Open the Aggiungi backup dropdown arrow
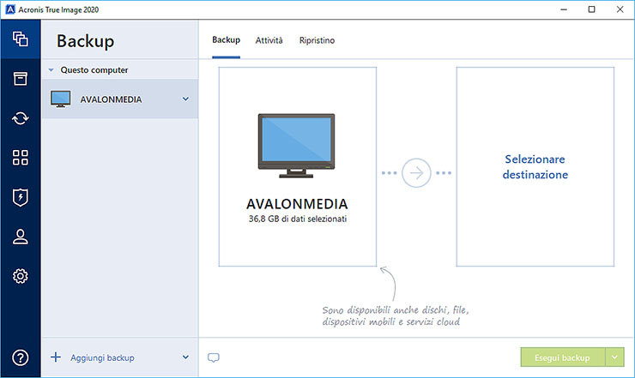Image resolution: width=635 pixels, height=378 pixels. coord(185,357)
